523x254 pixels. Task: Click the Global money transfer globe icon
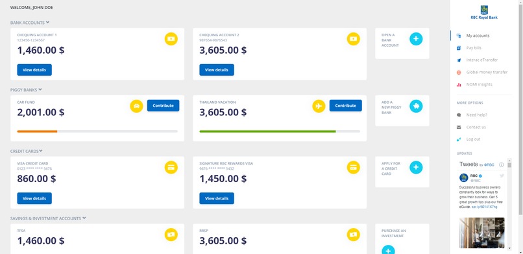459,72
